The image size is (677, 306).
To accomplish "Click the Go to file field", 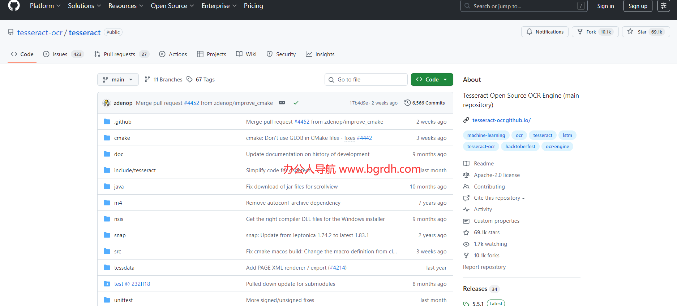I will [366, 80].
